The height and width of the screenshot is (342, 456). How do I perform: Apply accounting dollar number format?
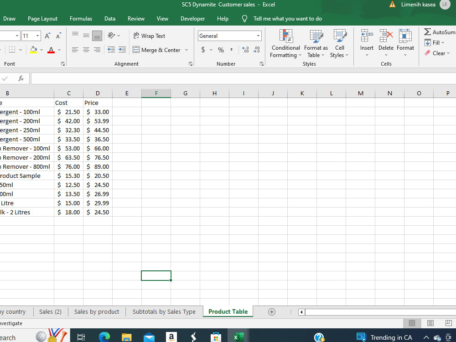(x=203, y=50)
